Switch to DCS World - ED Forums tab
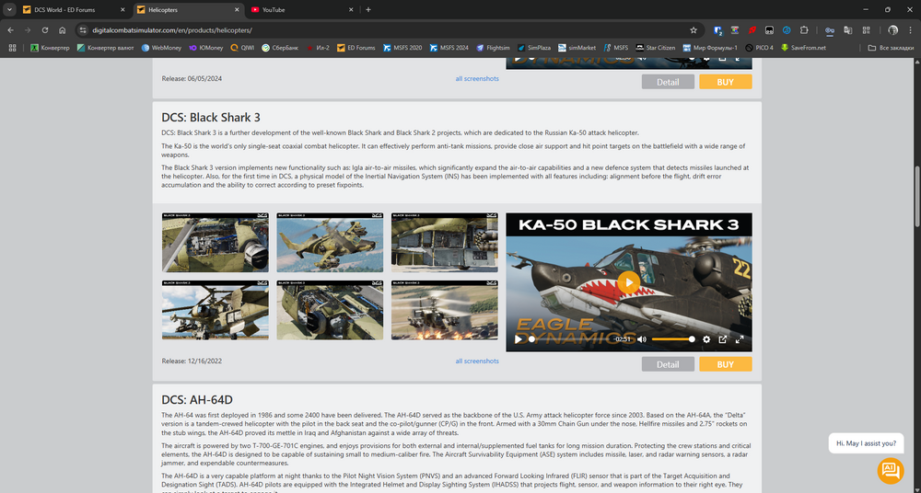The height and width of the screenshot is (493, 921). [x=74, y=10]
